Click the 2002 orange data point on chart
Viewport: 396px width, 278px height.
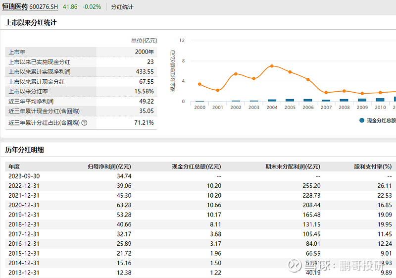[236, 74]
